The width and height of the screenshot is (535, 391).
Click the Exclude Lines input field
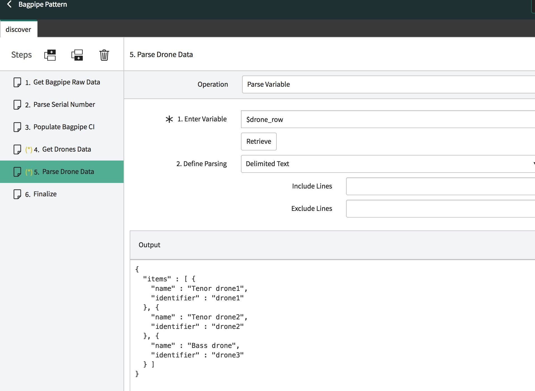click(x=441, y=209)
